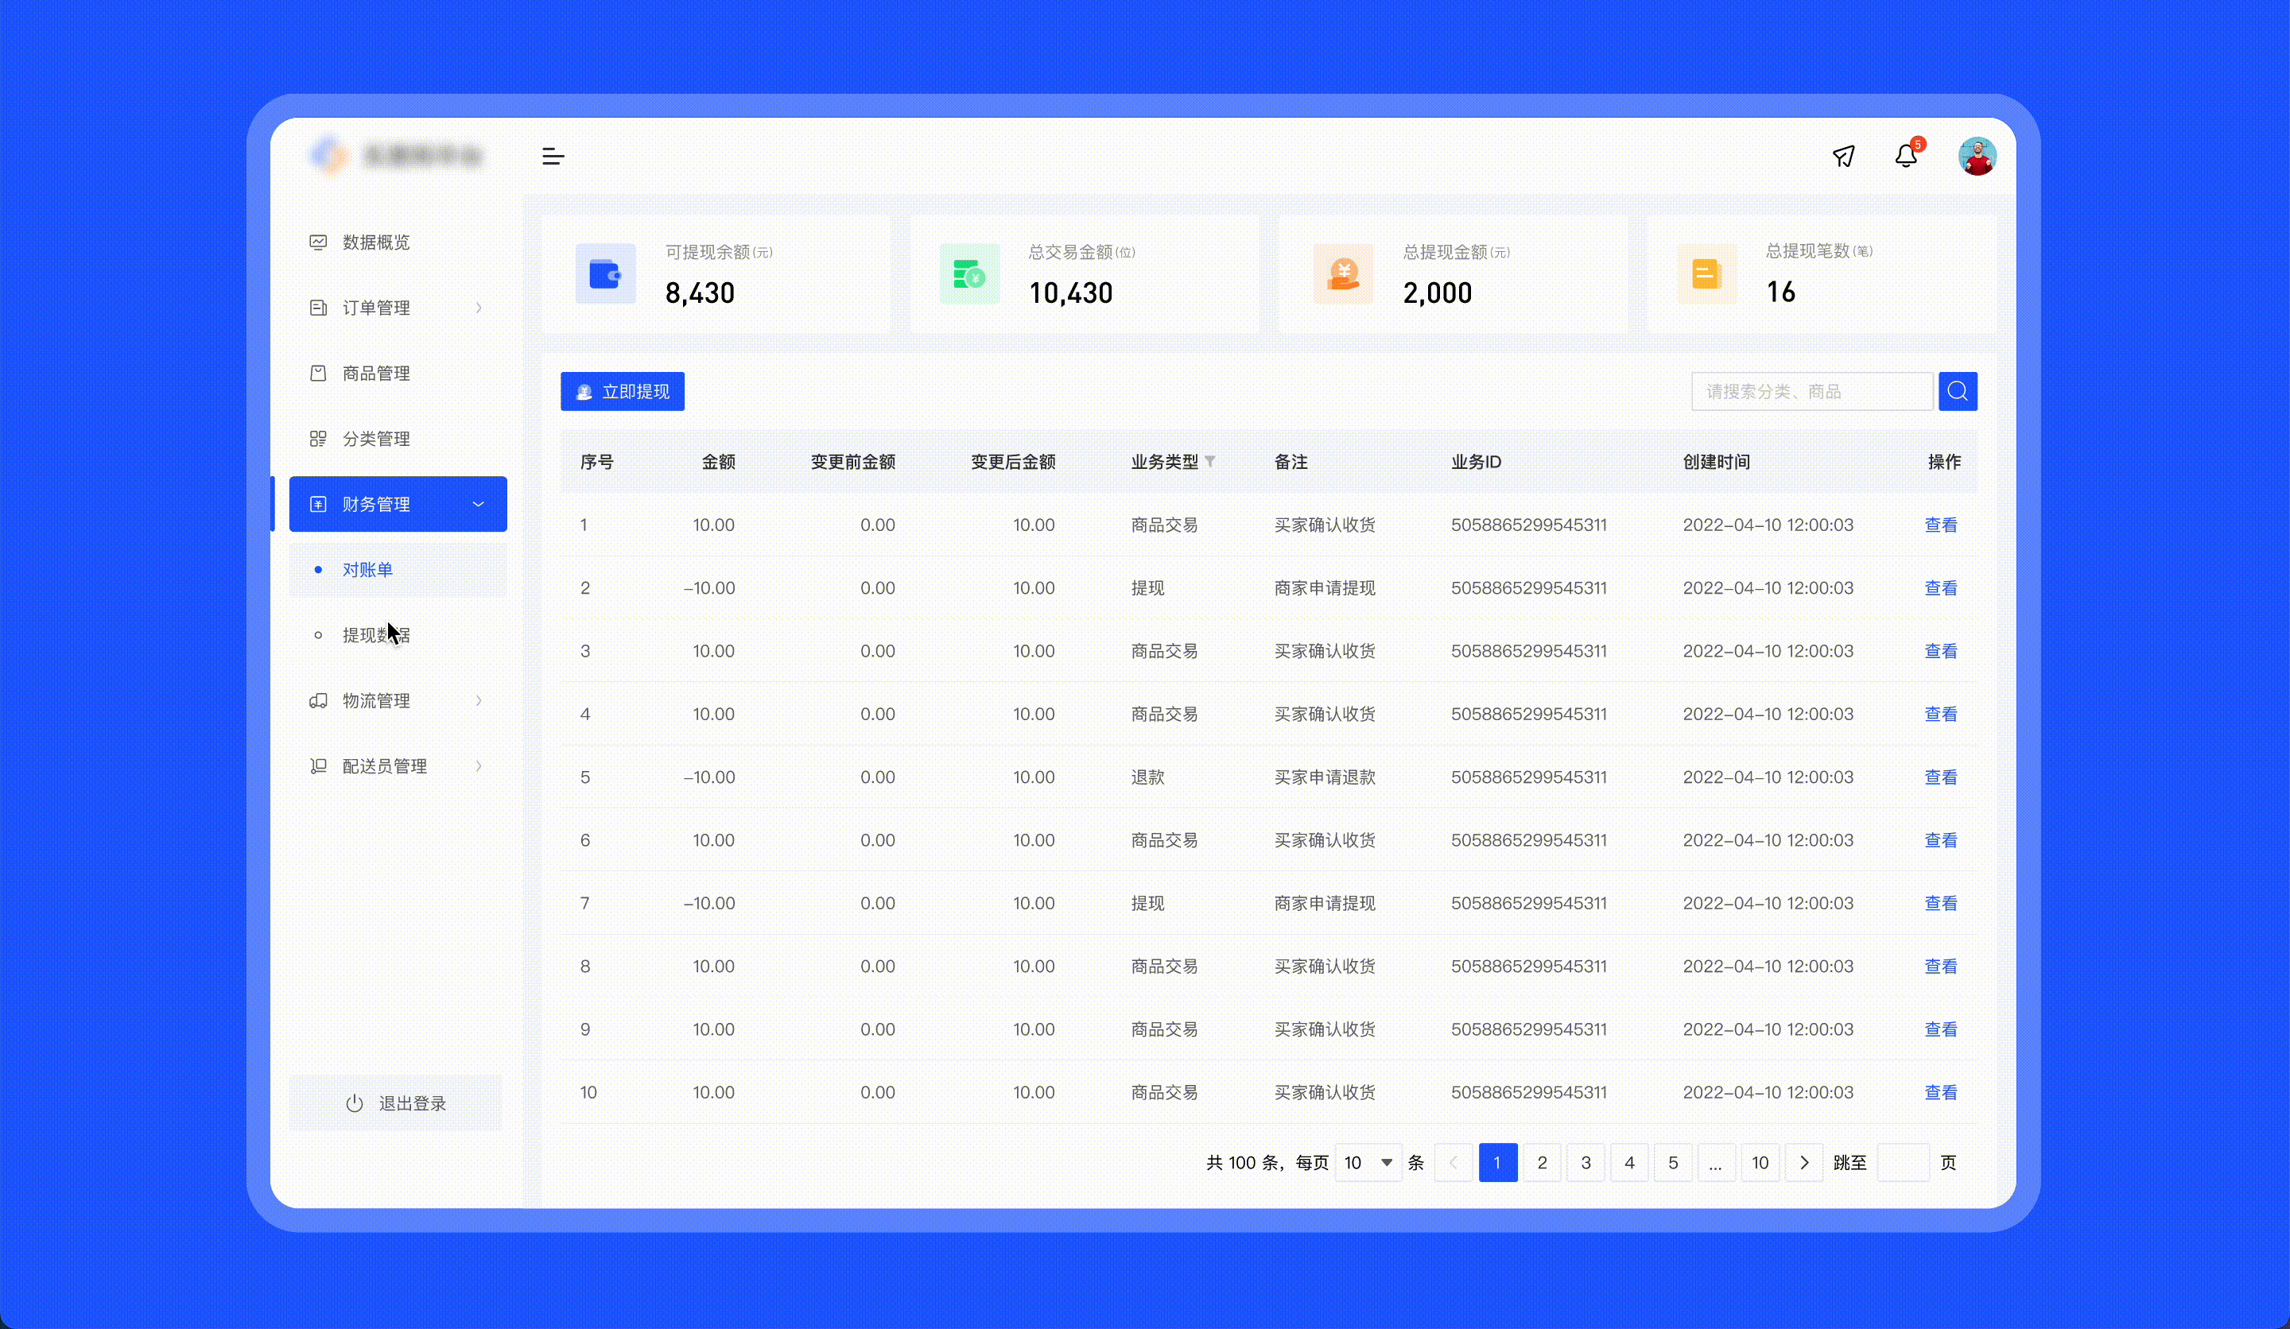Click 查看 link for row 2
2290x1329 pixels.
[x=1940, y=587]
